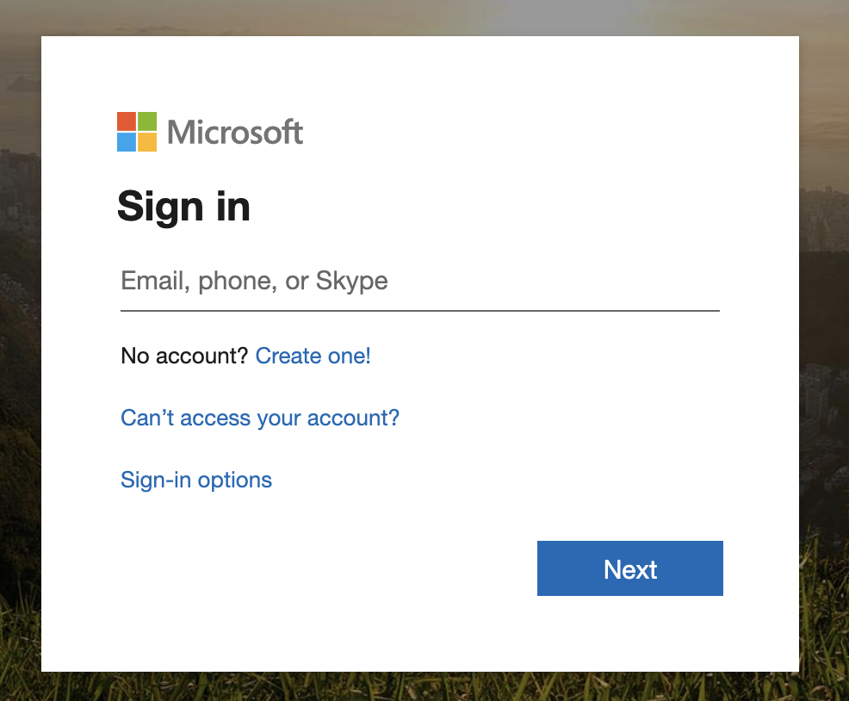Click the green square in Microsoft logo
Screen dimensions: 849x701
(147, 121)
